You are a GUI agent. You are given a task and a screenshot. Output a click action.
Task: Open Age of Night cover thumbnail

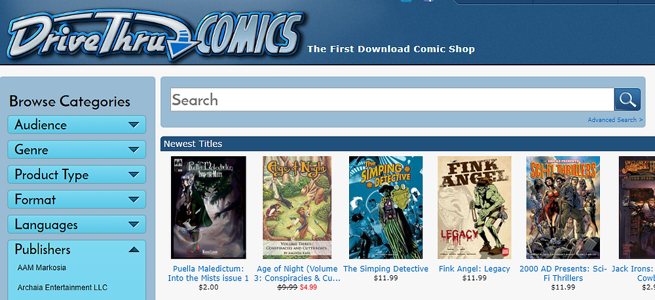[x=297, y=207]
